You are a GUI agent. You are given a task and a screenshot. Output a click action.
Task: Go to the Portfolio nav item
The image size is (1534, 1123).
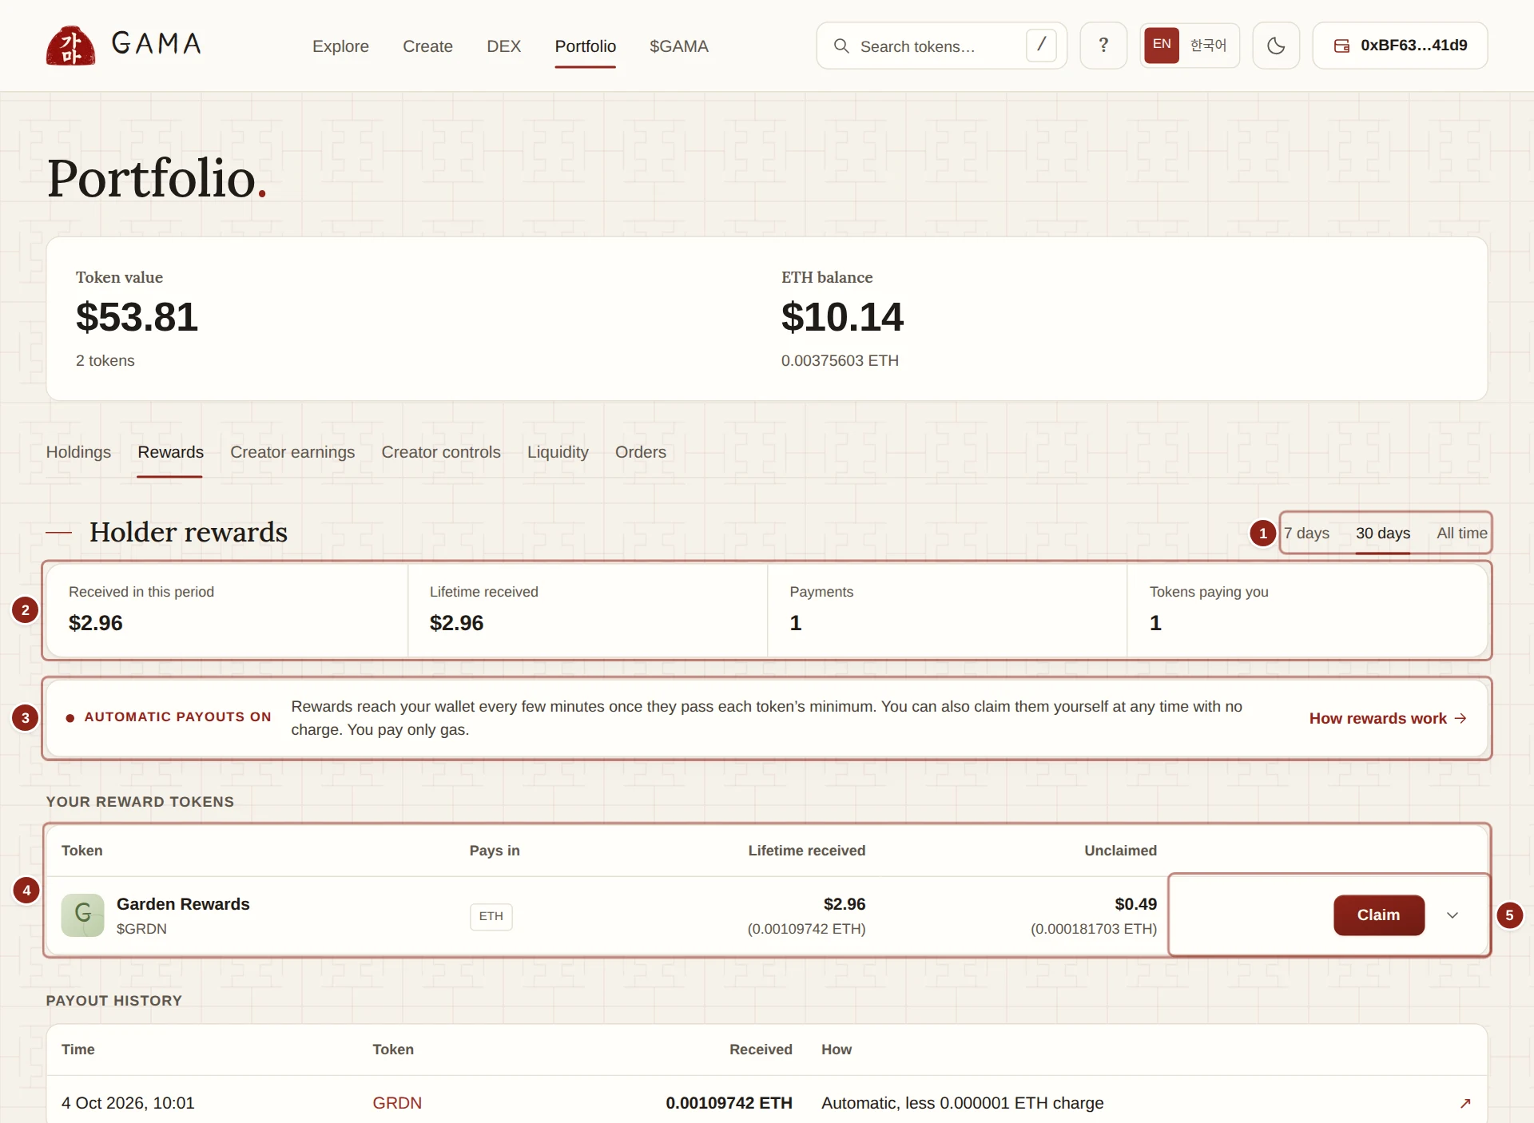(586, 46)
